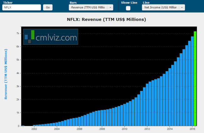Click the green latest revenue bar
The height and width of the screenshot is (133, 204).
click(x=195, y=79)
